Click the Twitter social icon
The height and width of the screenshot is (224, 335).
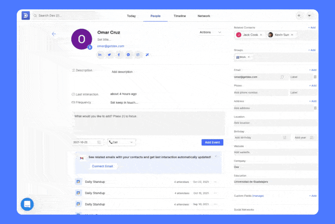pyautogui.click(x=109, y=55)
